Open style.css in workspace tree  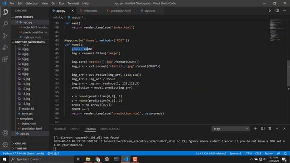point(27,114)
